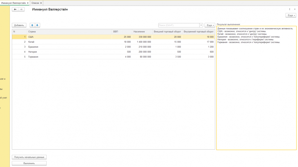Go forward with the right arrow button
The image size is (298, 167).
[21, 9]
